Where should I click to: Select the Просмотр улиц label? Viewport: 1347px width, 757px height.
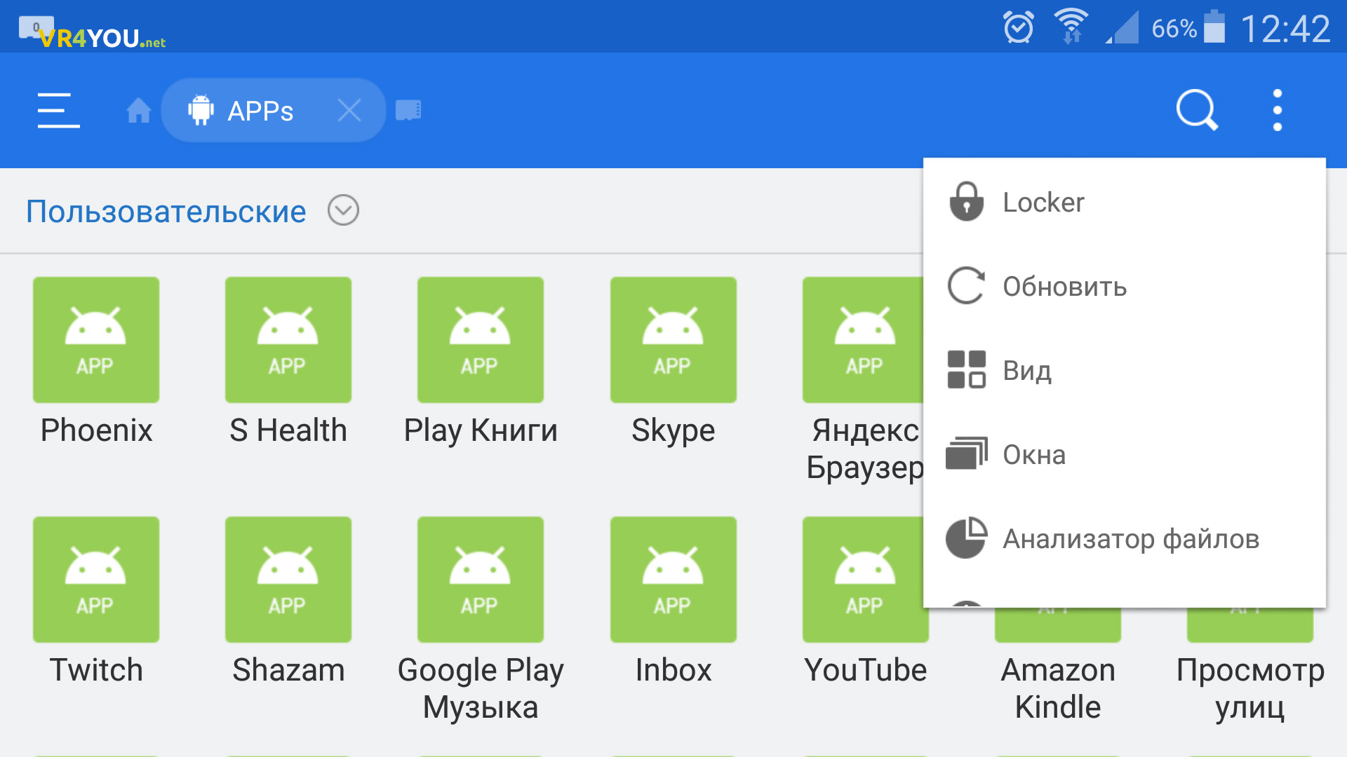(1250, 688)
